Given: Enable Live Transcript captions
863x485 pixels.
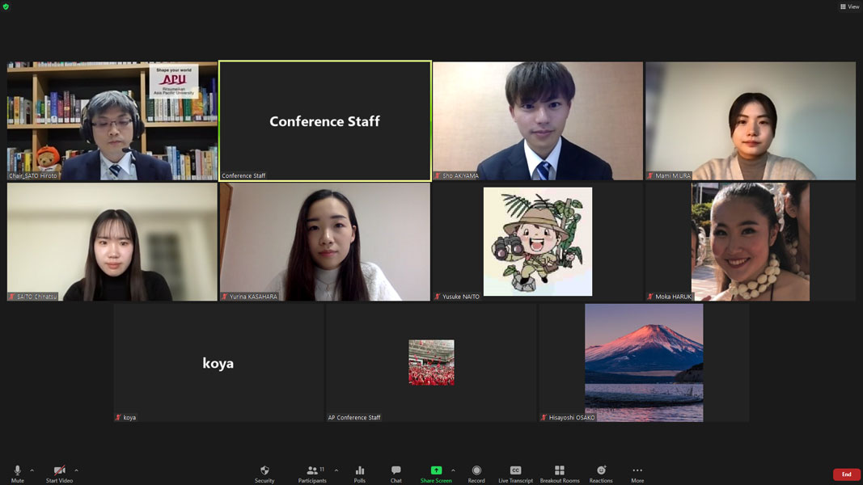Looking at the screenshot, I should (515, 471).
